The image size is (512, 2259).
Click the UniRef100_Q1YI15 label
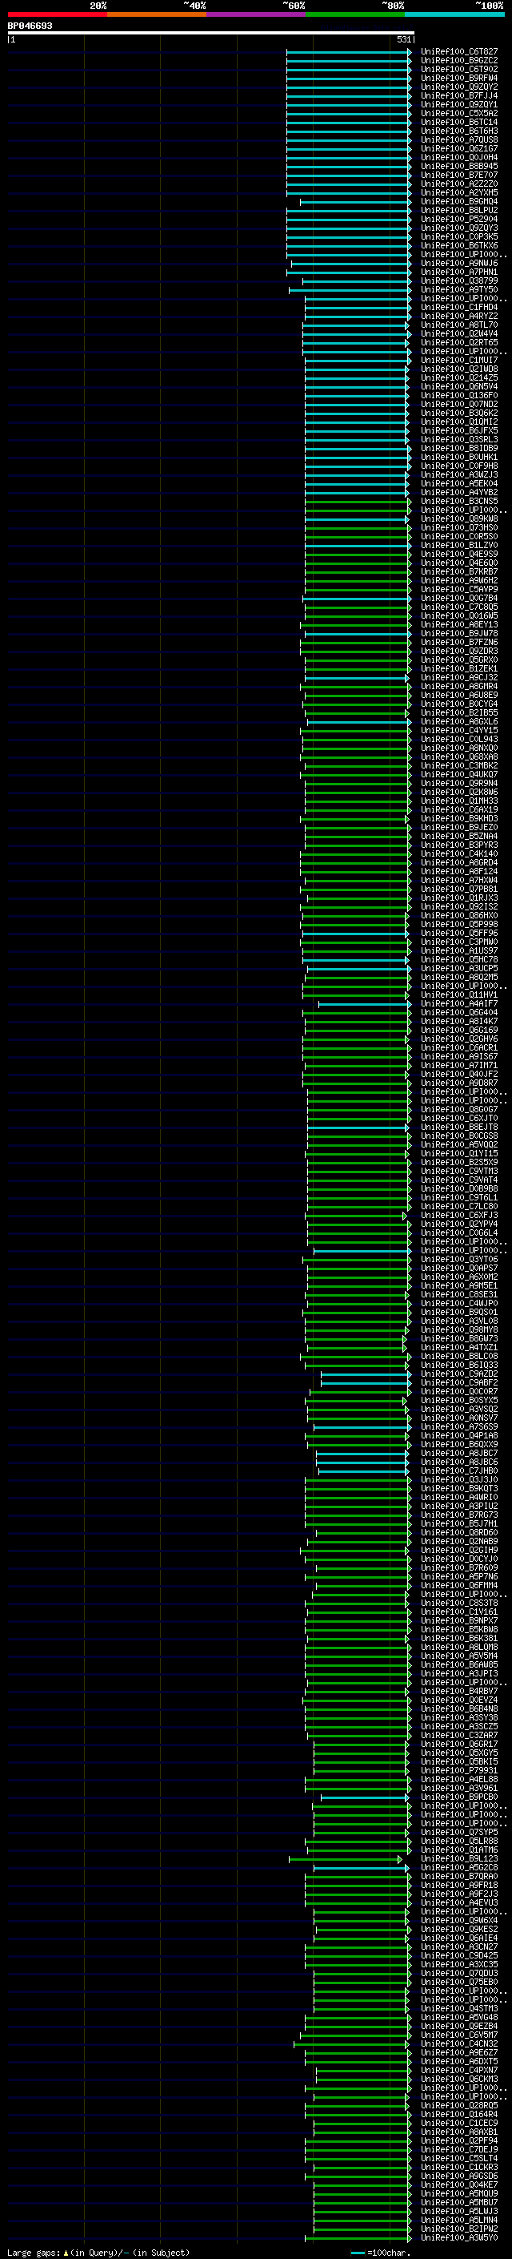point(458,1153)
